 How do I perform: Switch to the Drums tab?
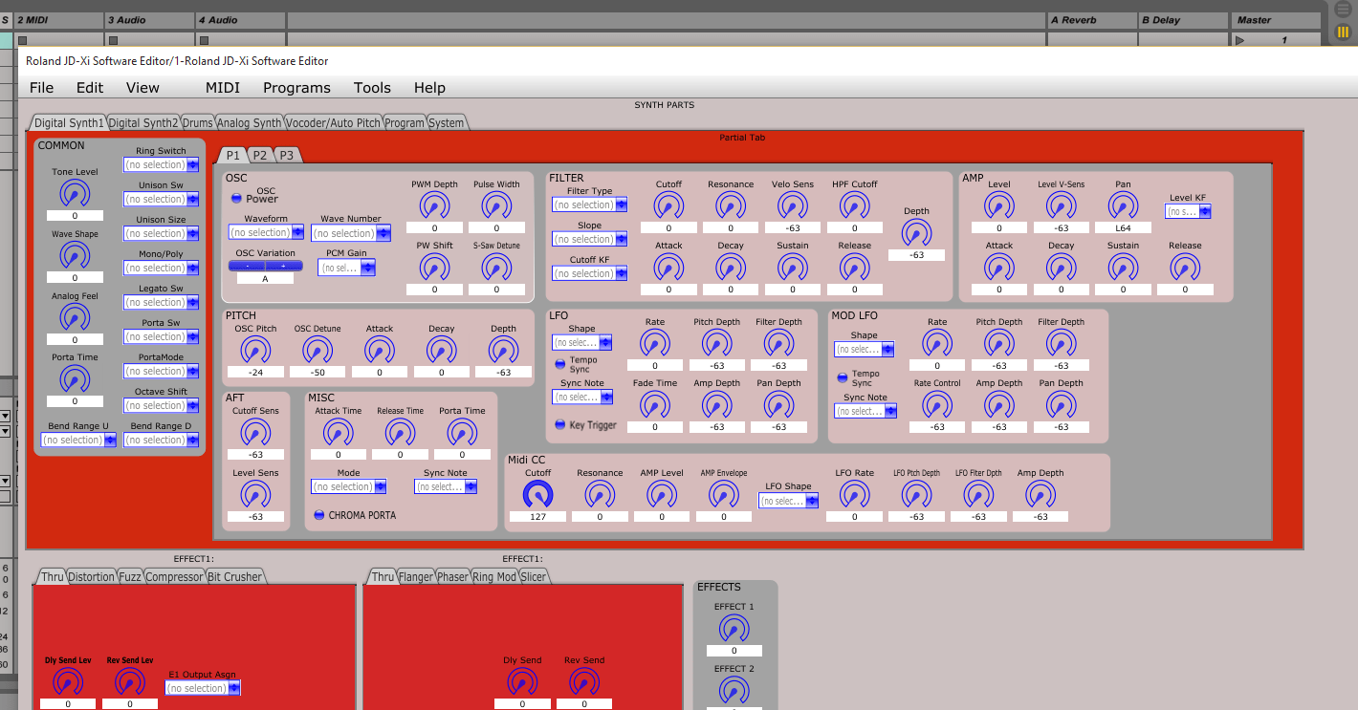(197, 122)
